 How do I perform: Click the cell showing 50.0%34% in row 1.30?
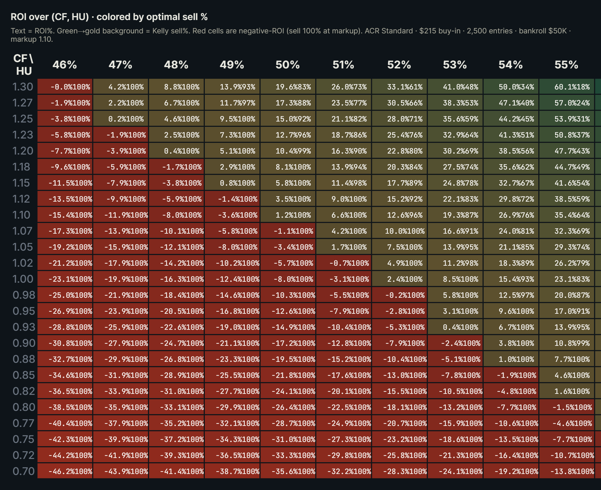click(510, 86)
